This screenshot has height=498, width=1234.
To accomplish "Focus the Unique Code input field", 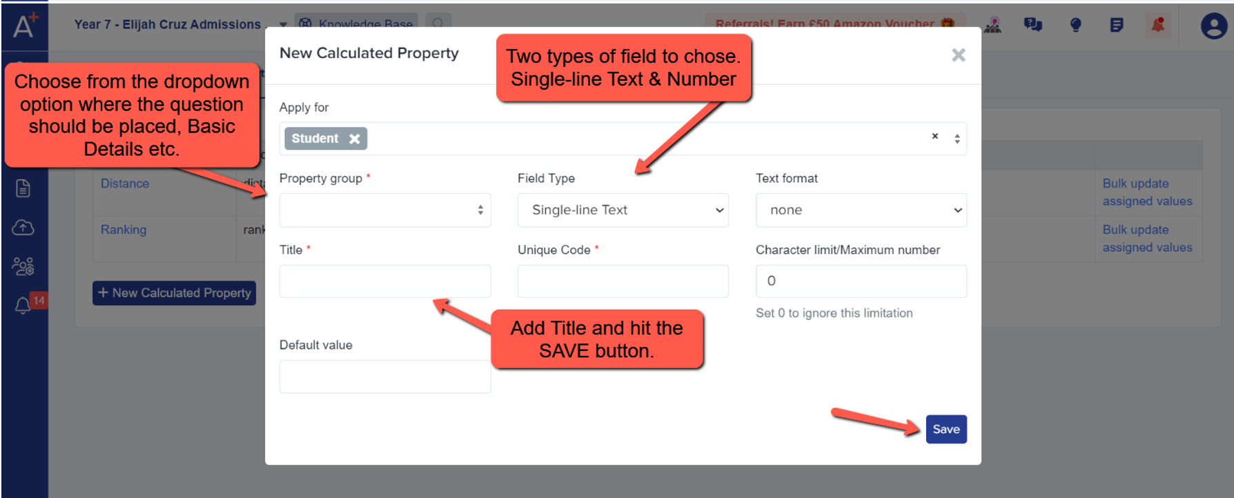I will click(x=623, y=281).
